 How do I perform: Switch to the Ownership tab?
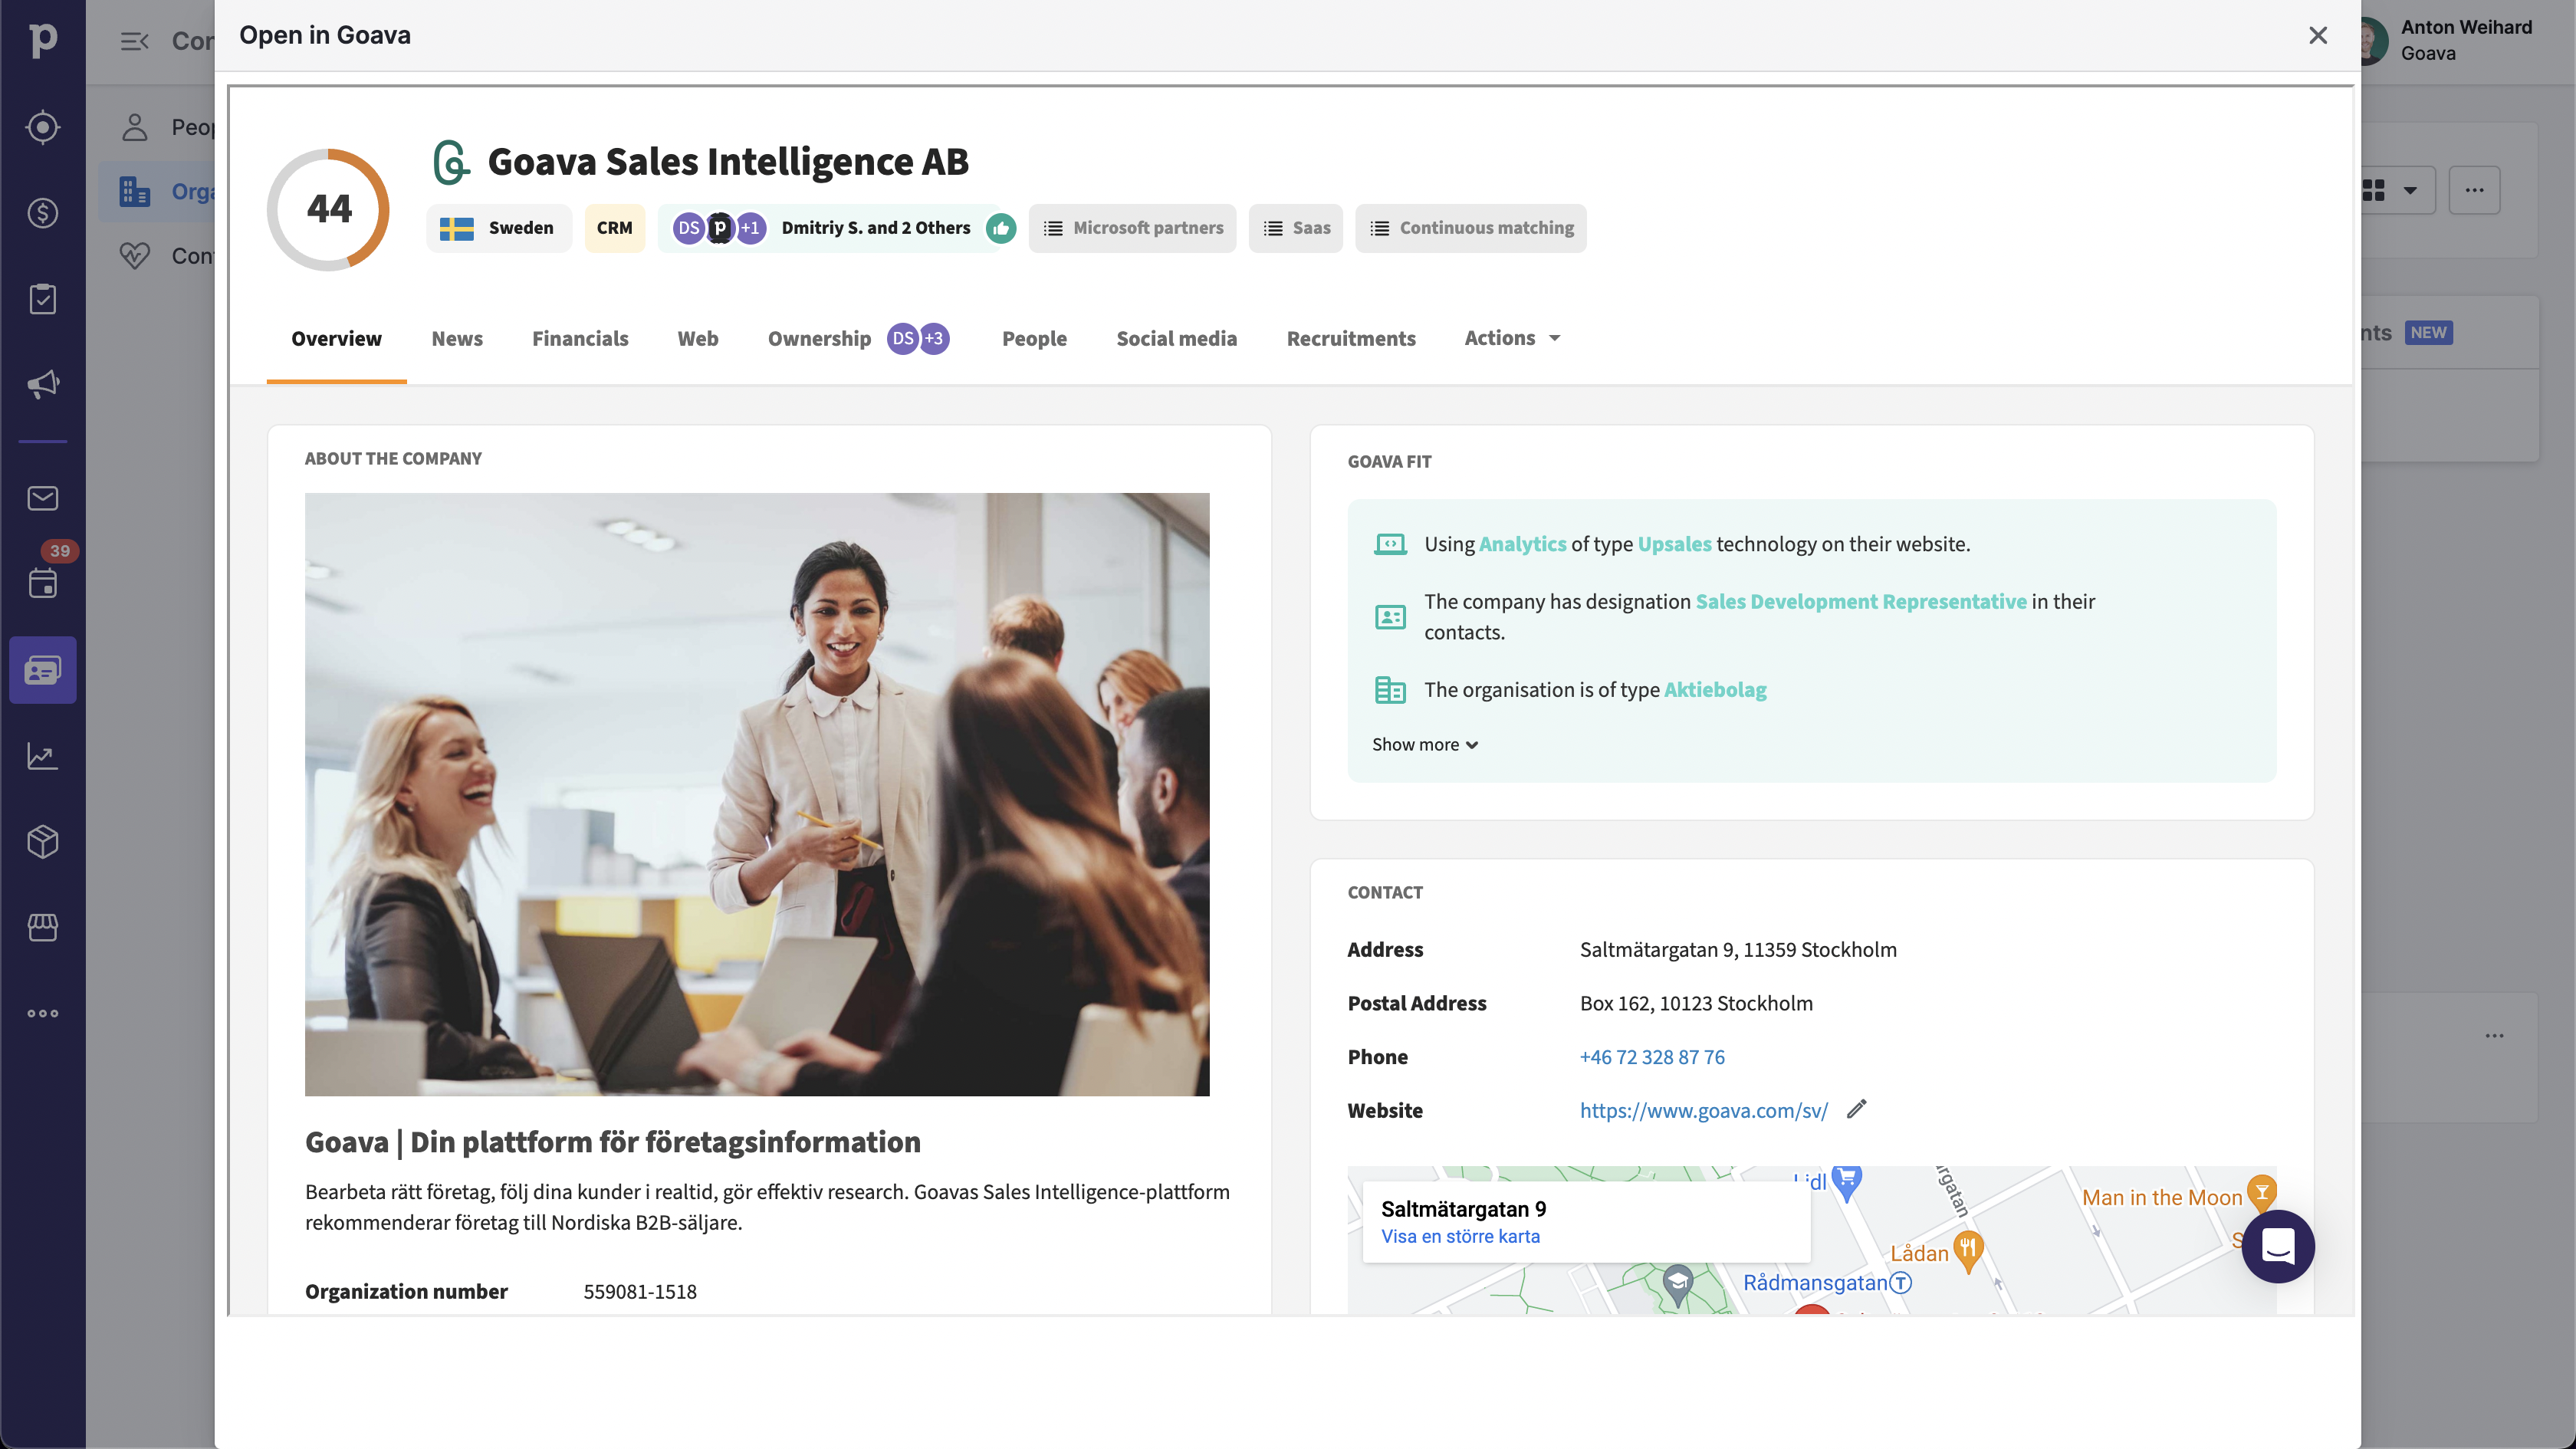tap(819, 338)
